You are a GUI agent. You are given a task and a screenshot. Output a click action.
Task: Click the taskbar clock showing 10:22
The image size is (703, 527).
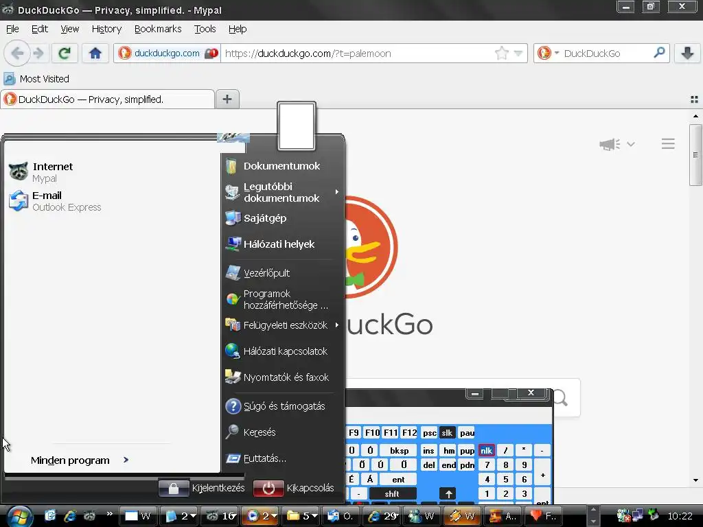pos(680,516)
